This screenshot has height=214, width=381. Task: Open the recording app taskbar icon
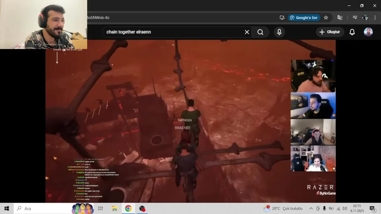click(x=142, y=209)
